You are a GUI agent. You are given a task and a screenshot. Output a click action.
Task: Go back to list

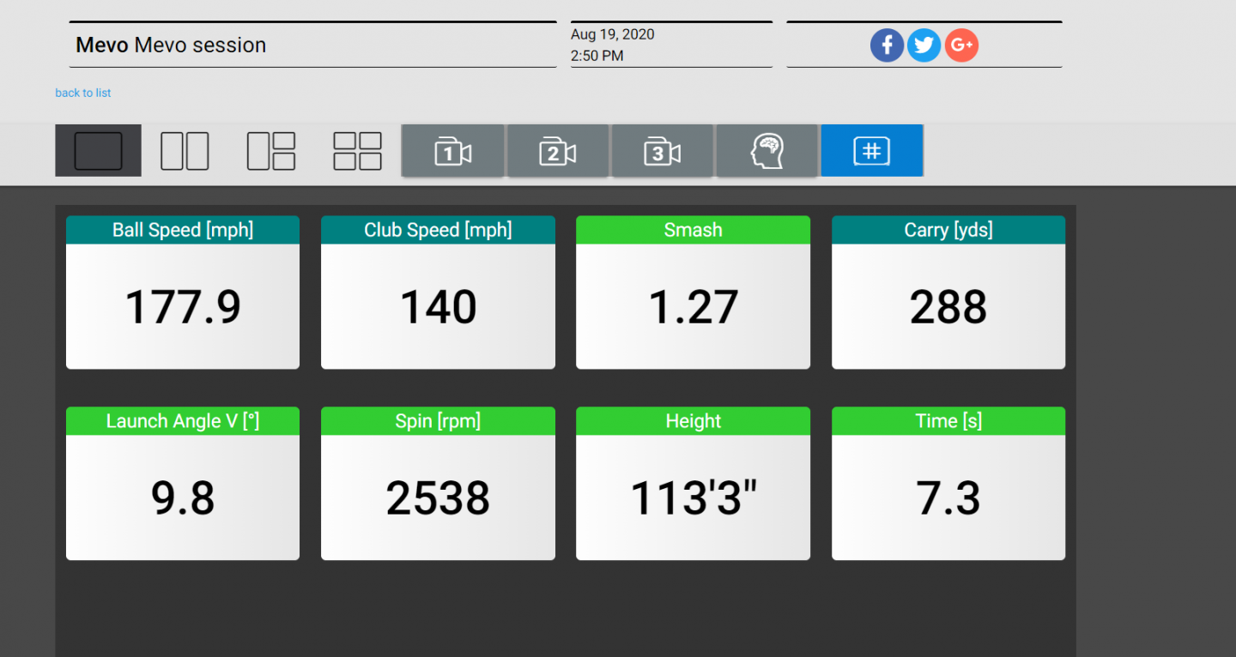[x=83, y=93]
